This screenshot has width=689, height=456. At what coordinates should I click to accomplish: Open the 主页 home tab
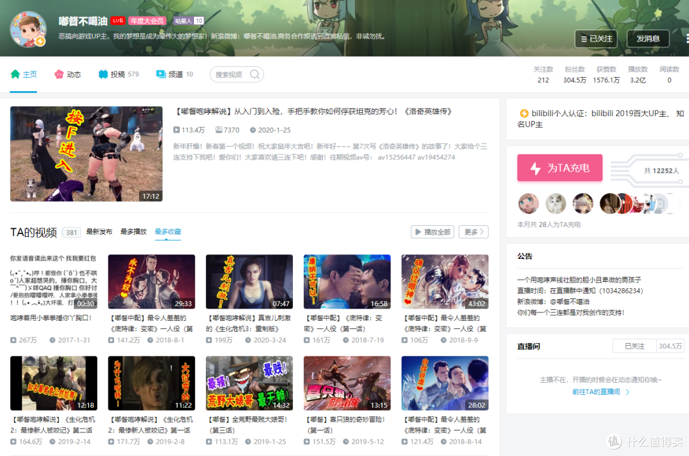click(x=24, y=74)
